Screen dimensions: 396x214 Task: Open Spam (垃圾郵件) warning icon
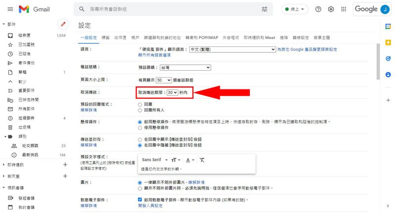[10, 118]
